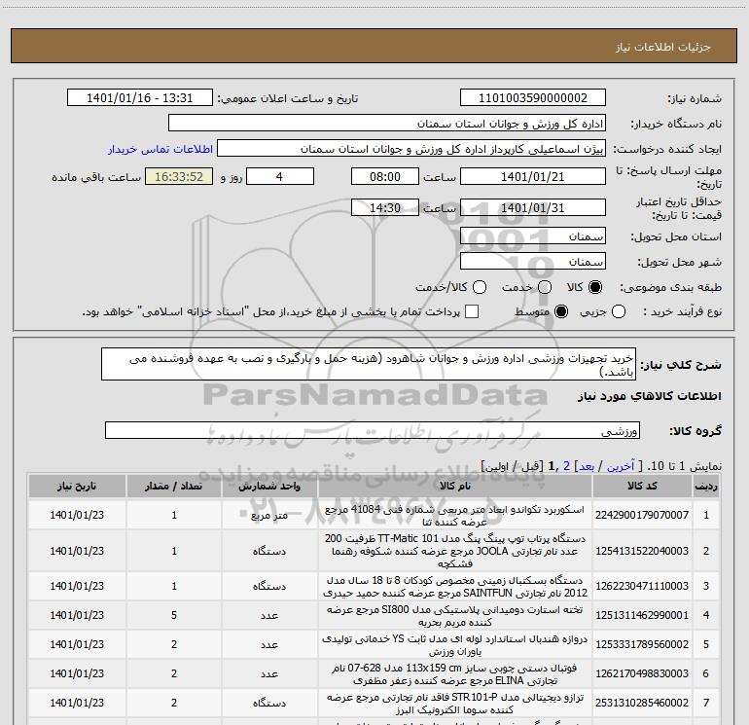Click SI800 starting block item name
Screen dimensions: 749x725
pyautogui.click(x=455, y=616)
